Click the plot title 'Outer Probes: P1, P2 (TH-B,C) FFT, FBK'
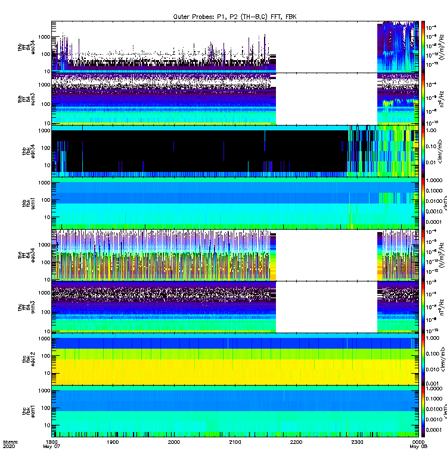This screenshot has width=447, height=476. [235, 17]
